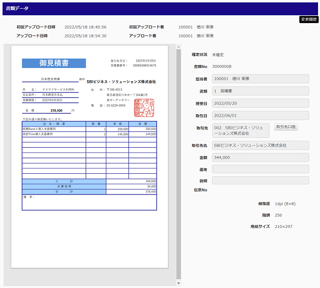Click the phone number 03-6229-0959
This screenshot has height=288, width=320.
(x=116, y=105)
